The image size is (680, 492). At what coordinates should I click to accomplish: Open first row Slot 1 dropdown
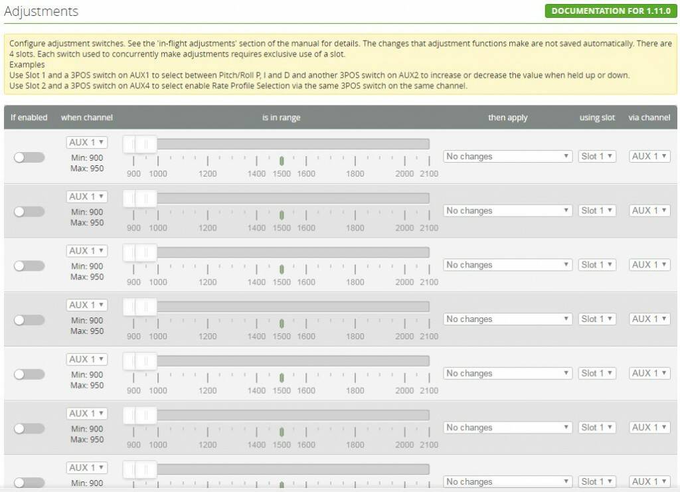coord(597,156)
